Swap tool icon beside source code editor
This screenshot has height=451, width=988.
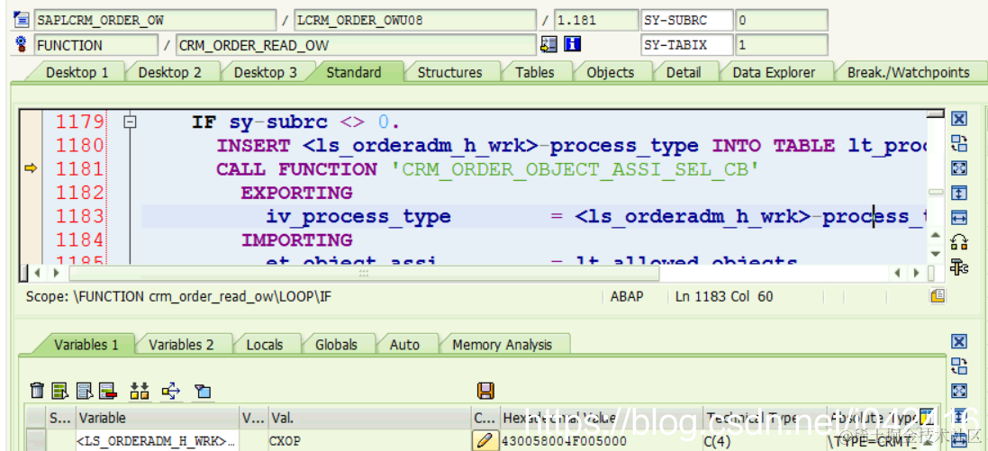coord(958,143)
